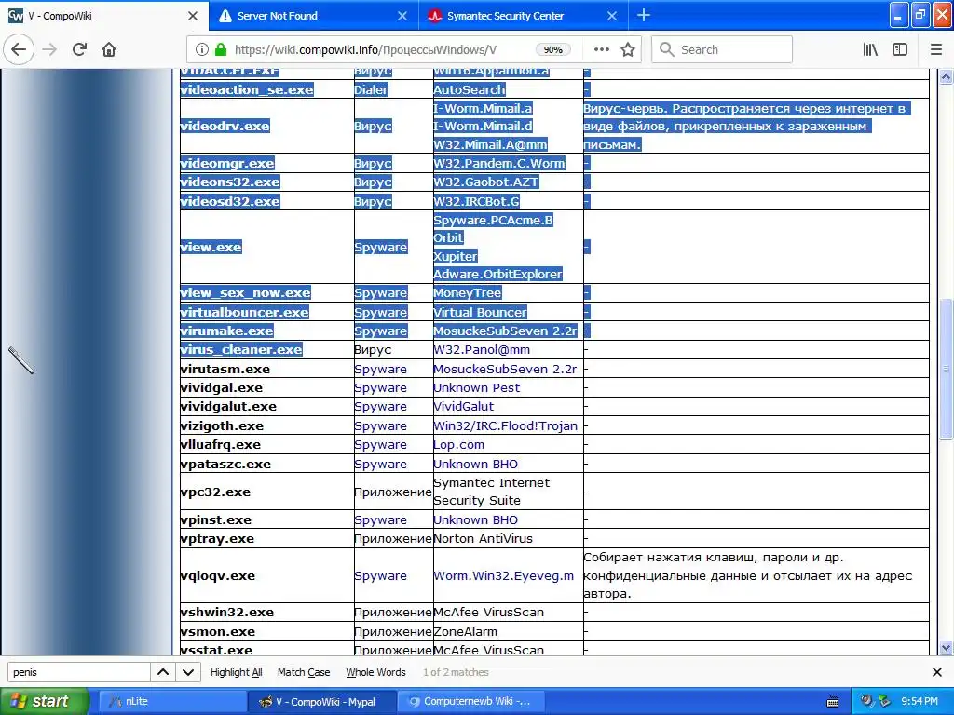Show site information icon in address bar
The image size is (954, 715).
(202, 49)
